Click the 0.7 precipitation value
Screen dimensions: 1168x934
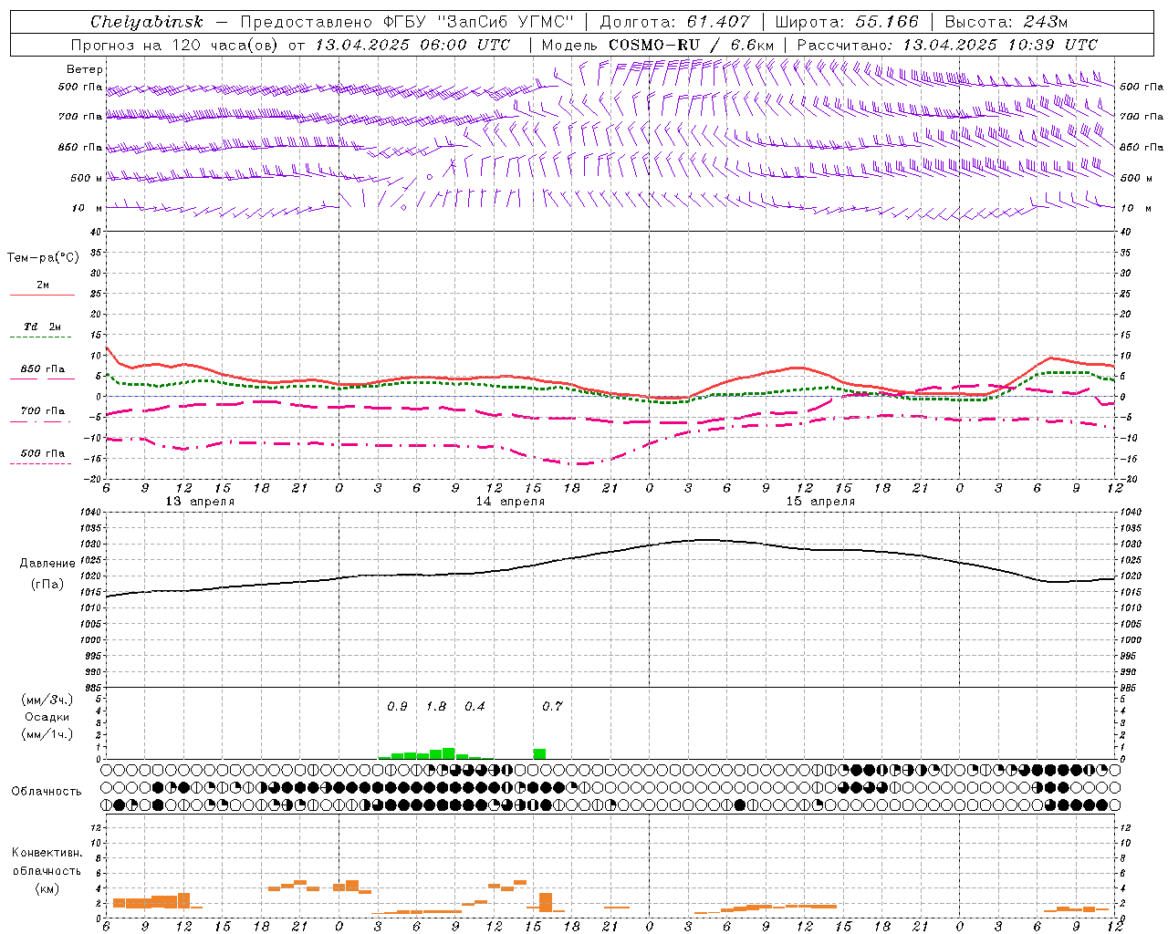552,706
